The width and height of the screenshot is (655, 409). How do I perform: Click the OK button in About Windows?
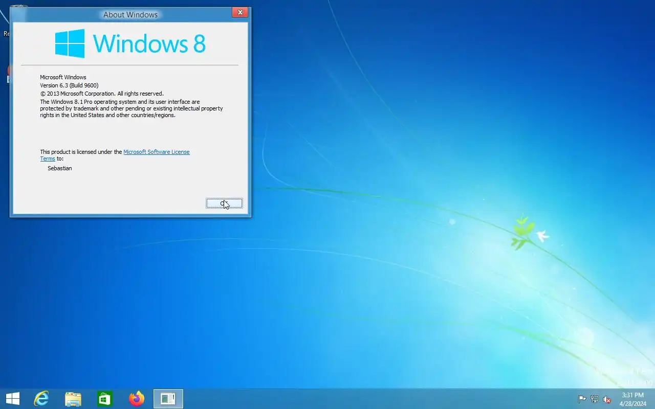pyautogui.click(x=224, y=203)
